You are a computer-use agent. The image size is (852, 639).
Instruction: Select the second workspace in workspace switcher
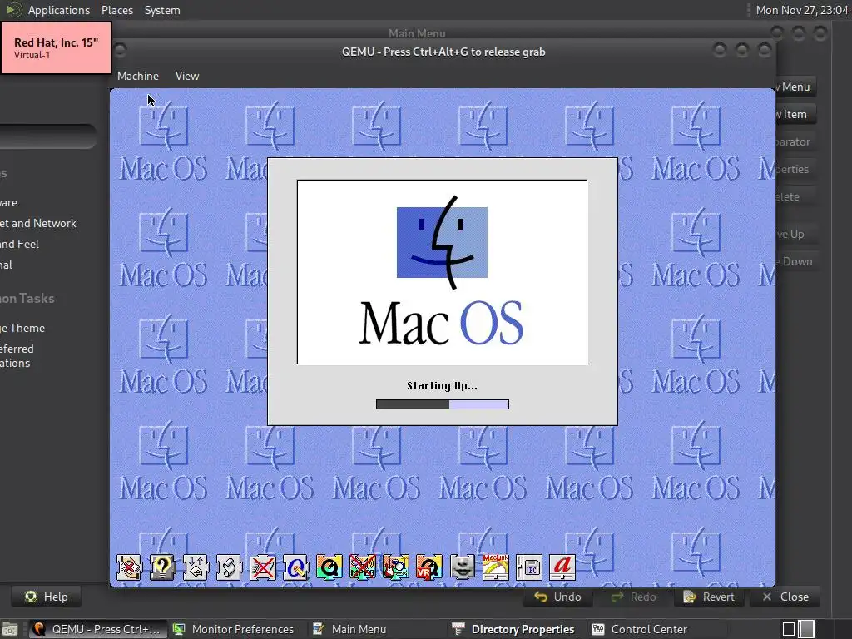point(806,629)
